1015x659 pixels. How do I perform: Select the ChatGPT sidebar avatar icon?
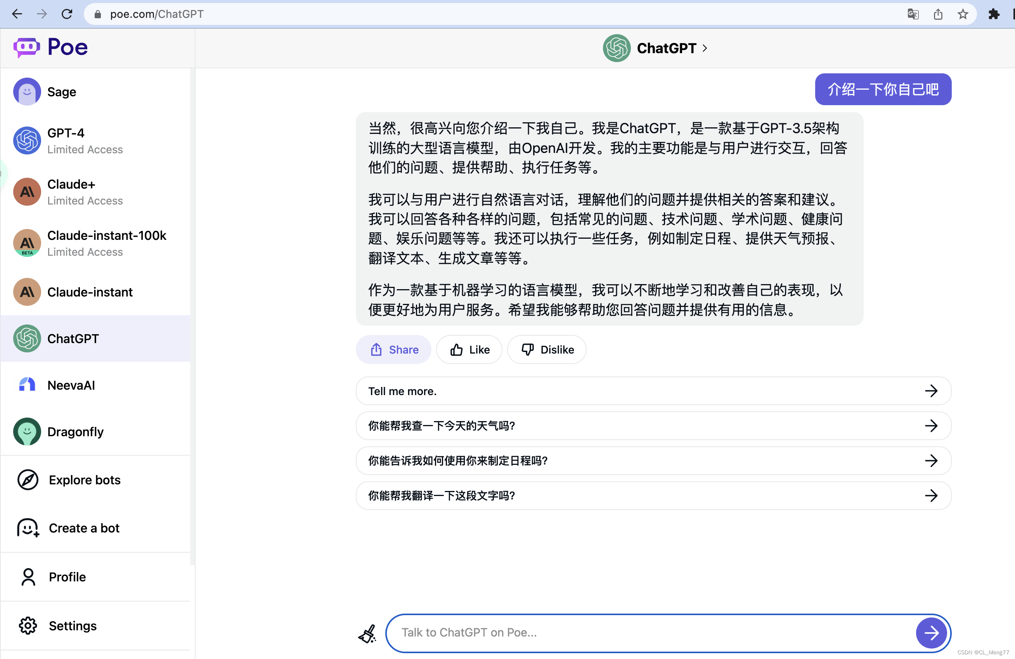[27, 339]
